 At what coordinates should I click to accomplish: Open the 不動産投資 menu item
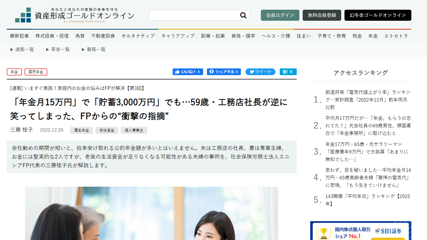[x=103, y=36]
